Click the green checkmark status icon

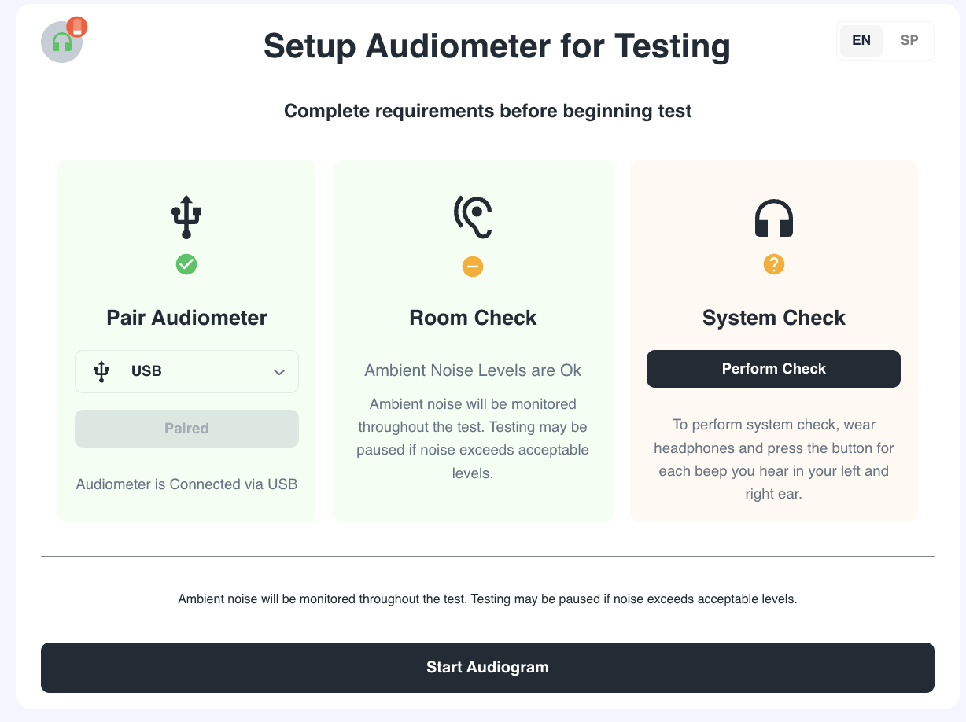pos(186,264)
